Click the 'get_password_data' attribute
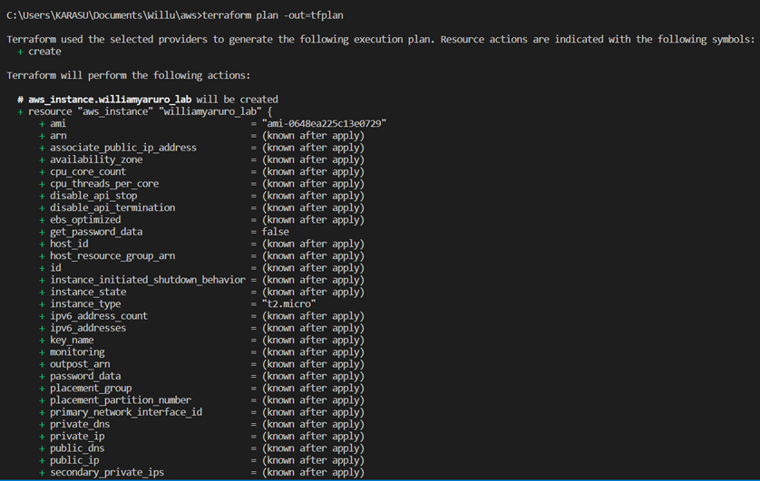760x481 pixels. pyautogui.click(x=96, y=232)
